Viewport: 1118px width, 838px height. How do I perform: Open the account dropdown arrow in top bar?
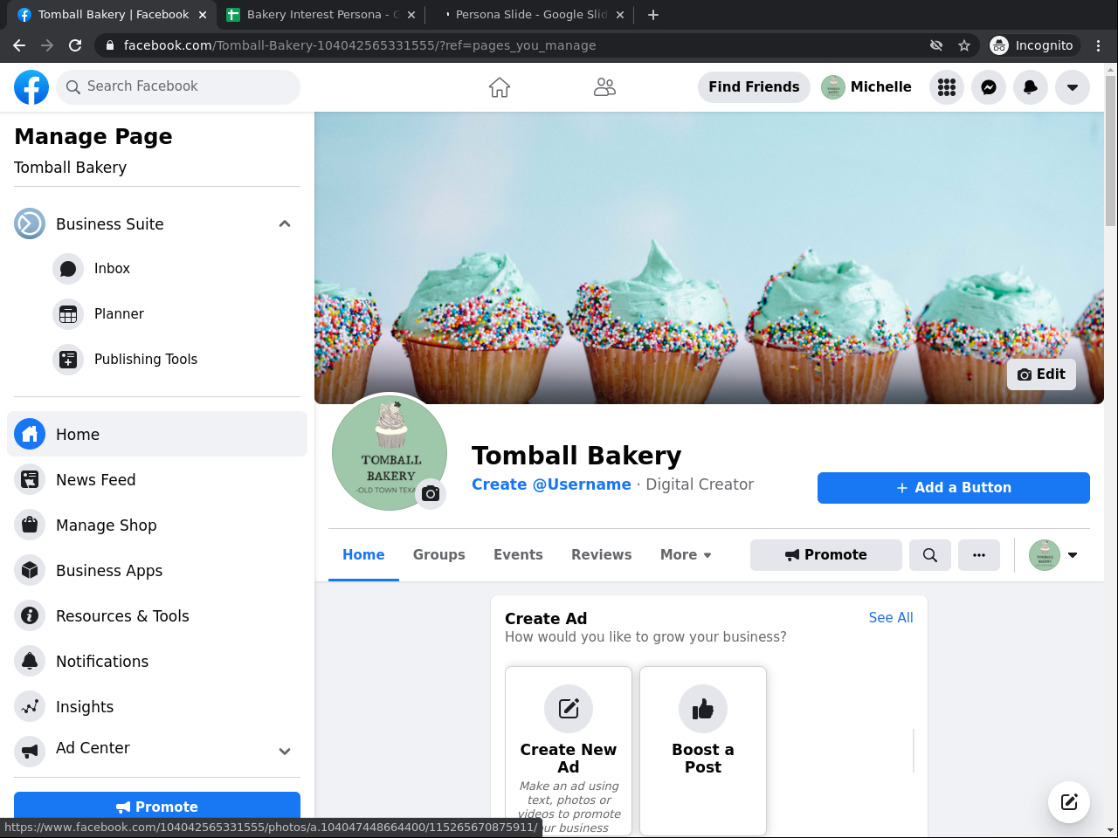1073,87
